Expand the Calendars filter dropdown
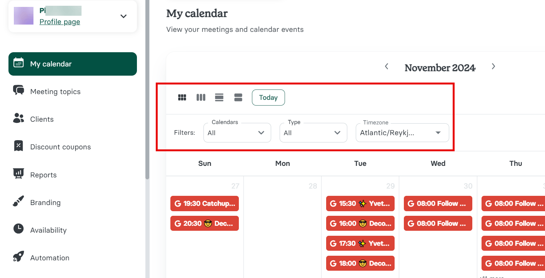Screen dimensions: 545x278 click(x=237, y=133)
